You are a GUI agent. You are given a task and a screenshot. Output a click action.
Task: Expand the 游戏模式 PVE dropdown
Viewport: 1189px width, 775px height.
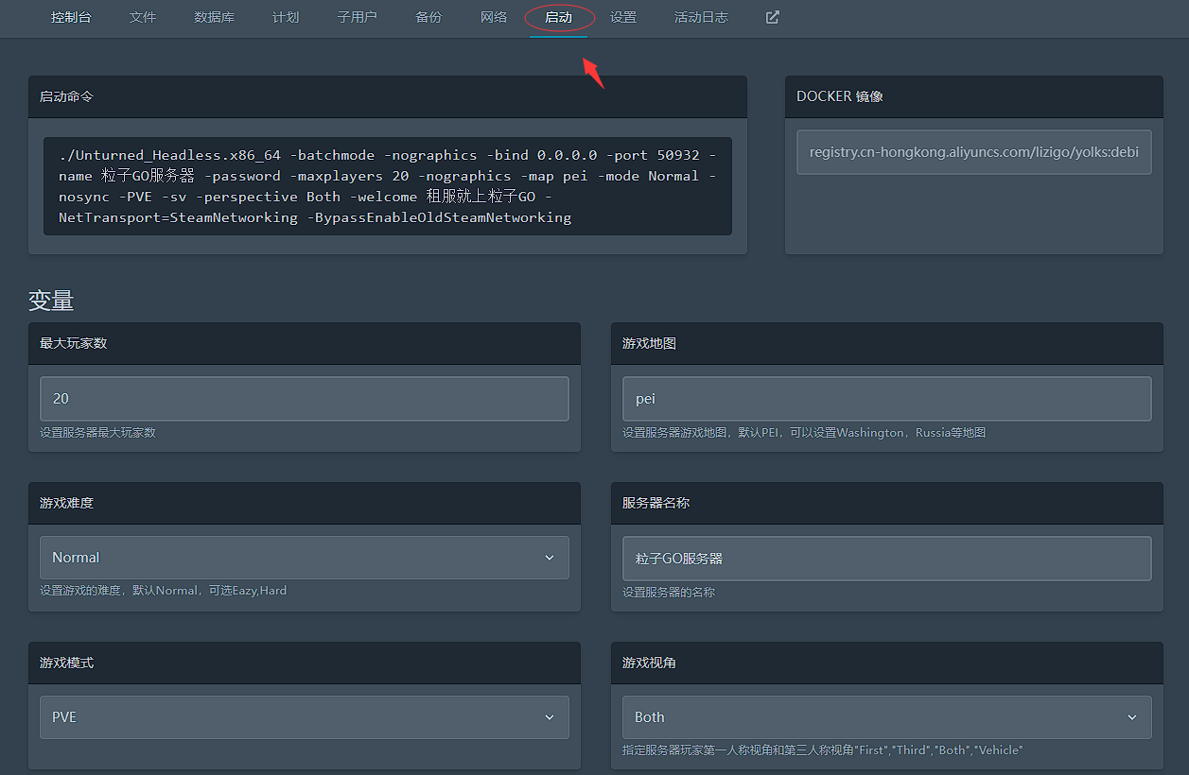305,717
